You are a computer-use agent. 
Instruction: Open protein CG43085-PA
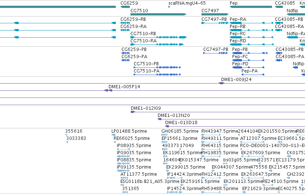[x=290, y=57]
